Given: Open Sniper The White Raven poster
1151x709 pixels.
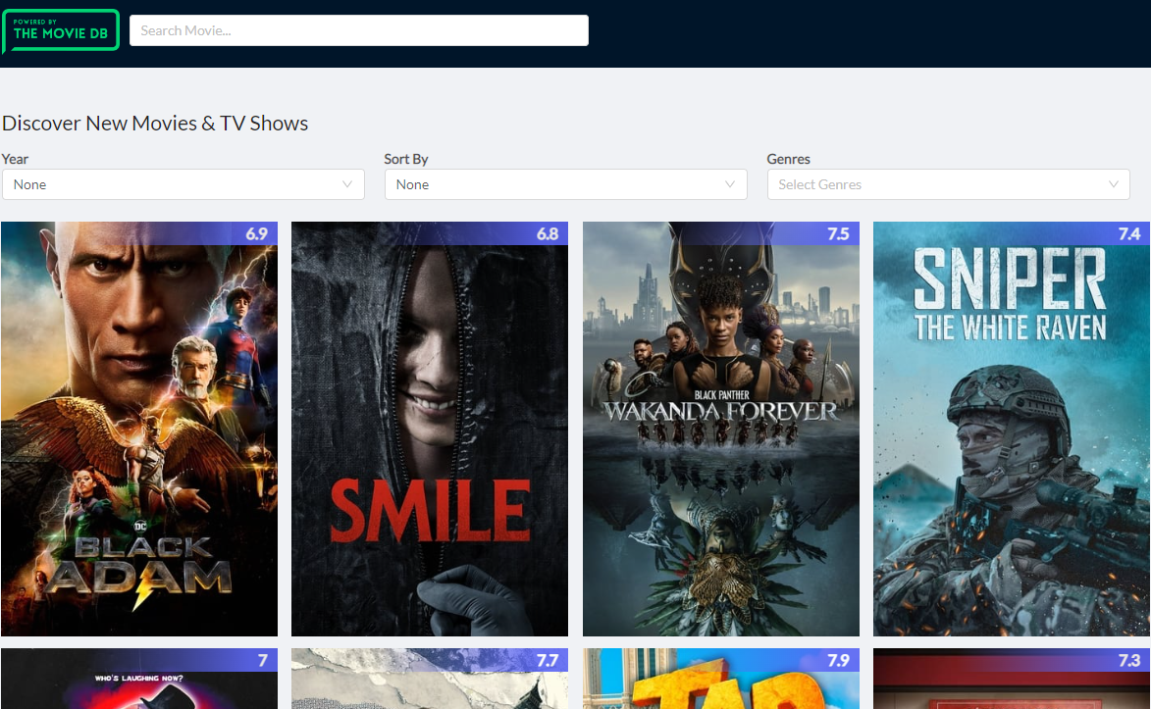Looking at the screenshot, I should pos(1012,430).
